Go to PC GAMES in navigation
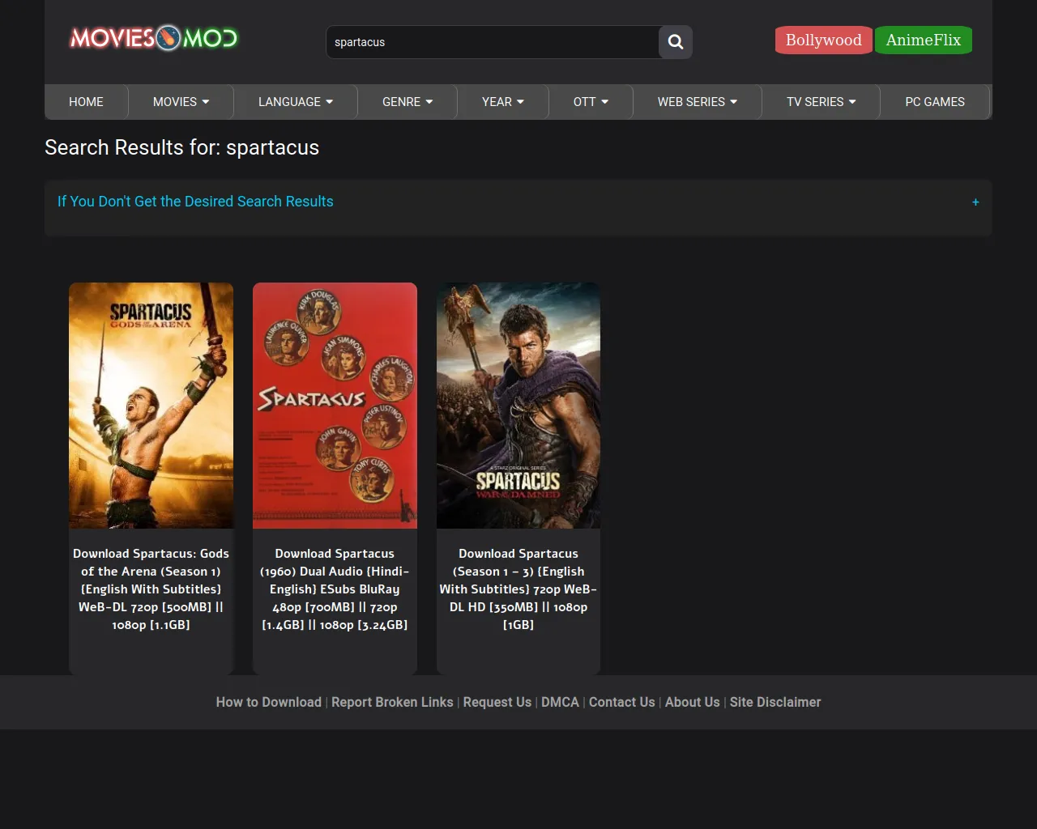Viewport: 1037px width, 829px height. 935,102
